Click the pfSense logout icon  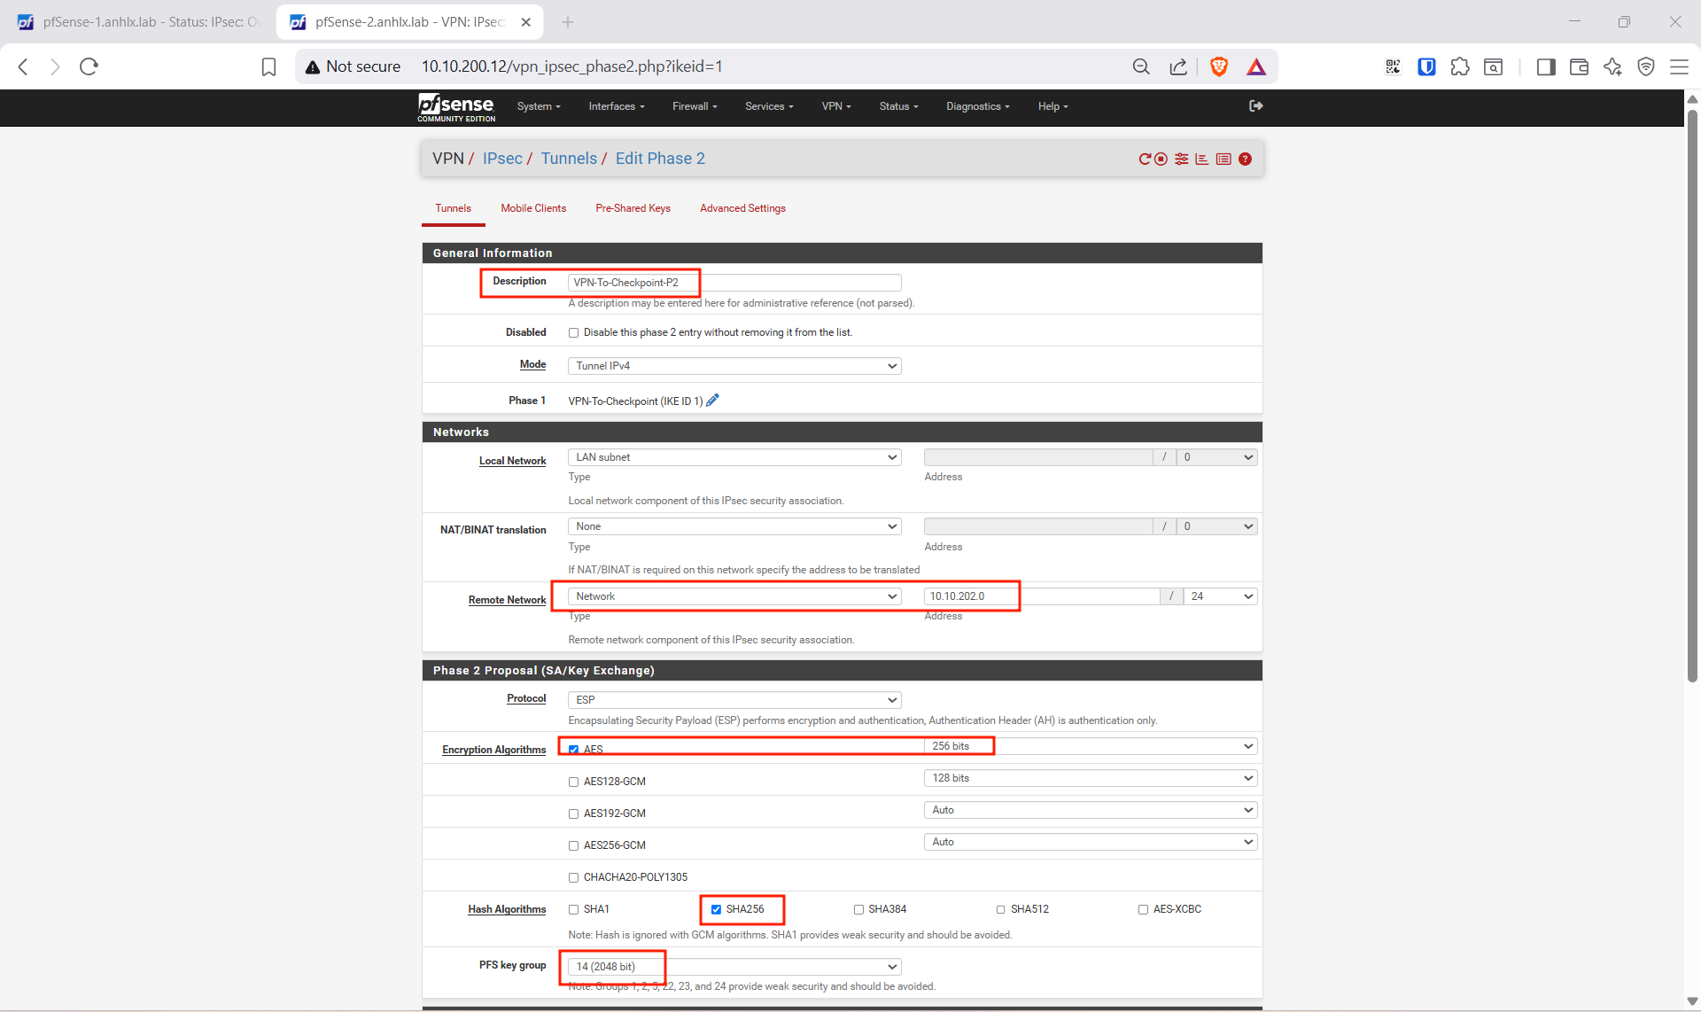tap(1255, 106)
